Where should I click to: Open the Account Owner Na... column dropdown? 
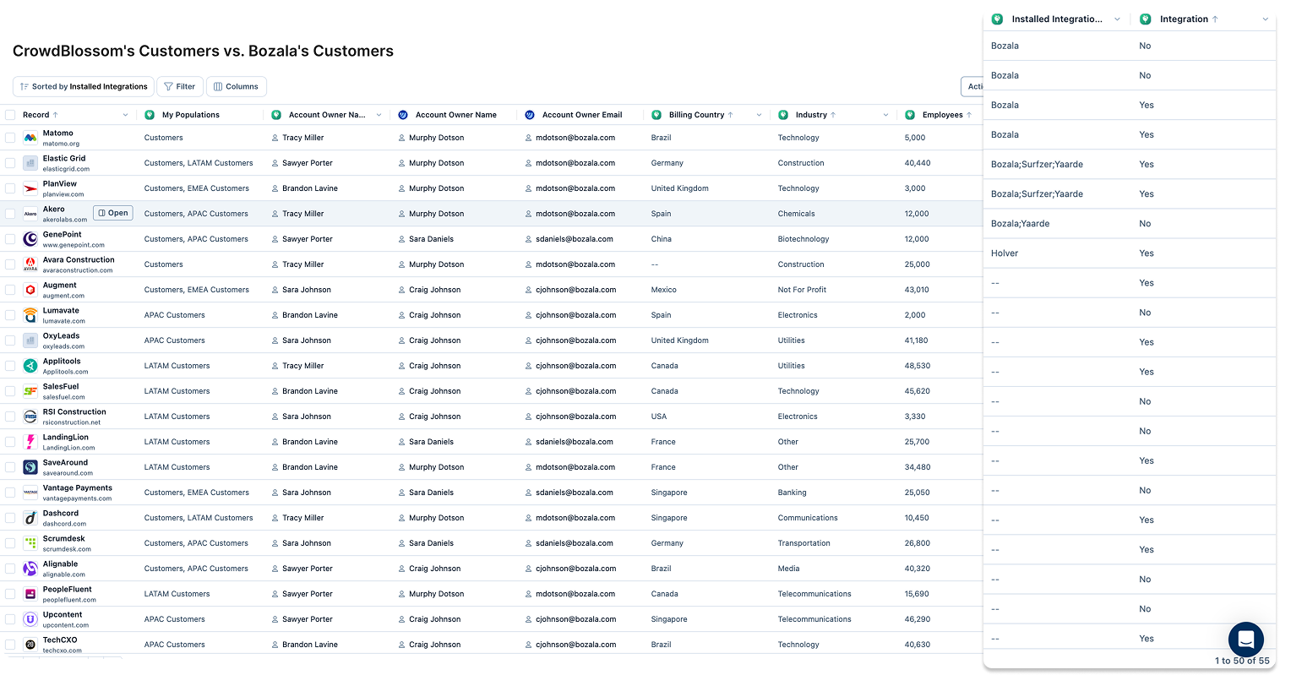coord(379,115)
